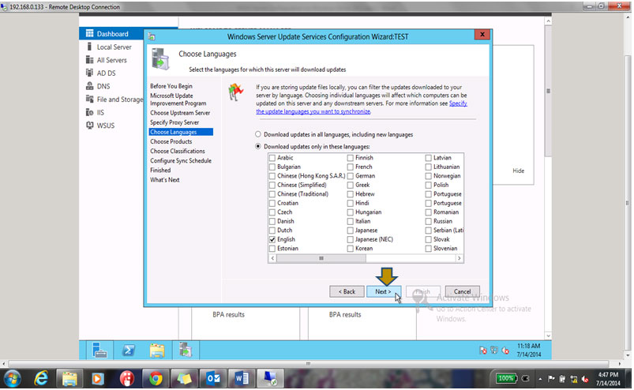Go to Choose Products step
The height and width of the screenshot is (390, 634).
(x=171, y=141)
